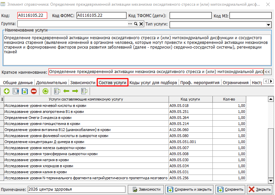Refresh the services list
275x195 pixels.
(x=45, y=91)
